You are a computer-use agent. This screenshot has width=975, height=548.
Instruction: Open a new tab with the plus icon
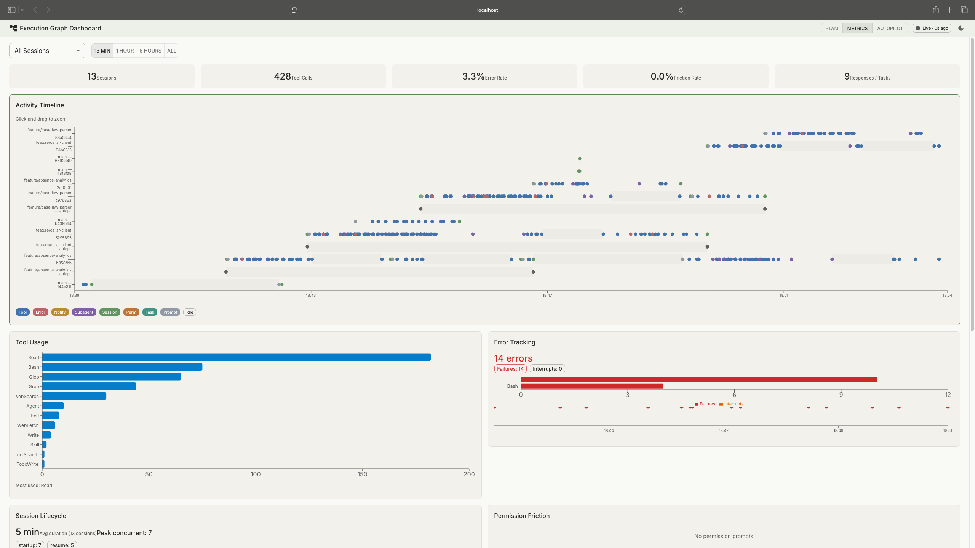point(949,10)
